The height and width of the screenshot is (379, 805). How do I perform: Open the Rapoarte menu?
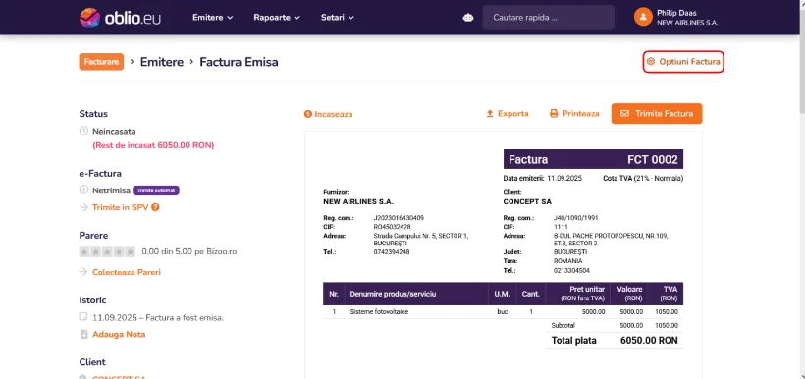pyautogui.click(x=277, y=18)
